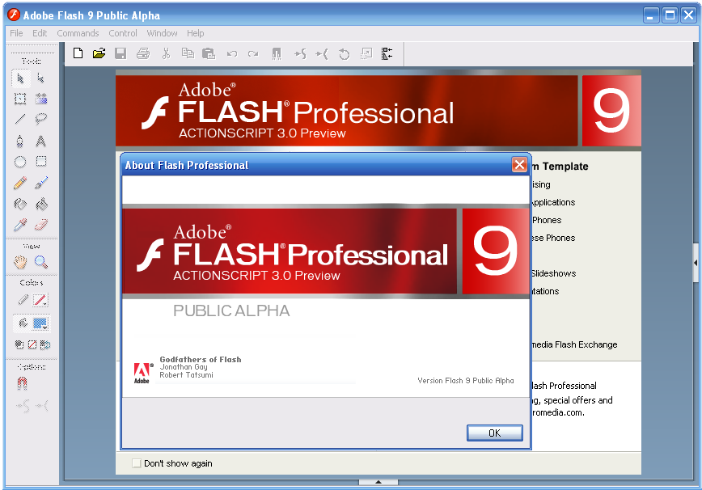
Task: Click Smooth icon in main toolbar
Action: [300, 54]
